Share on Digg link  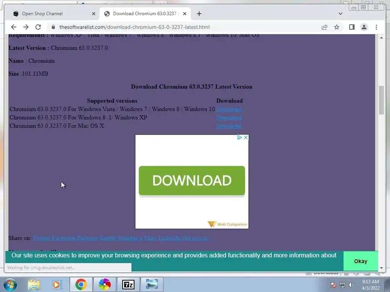coord(150,238)
